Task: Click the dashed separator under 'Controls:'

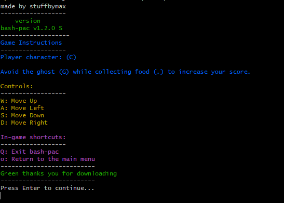Action: coord(33,93)
